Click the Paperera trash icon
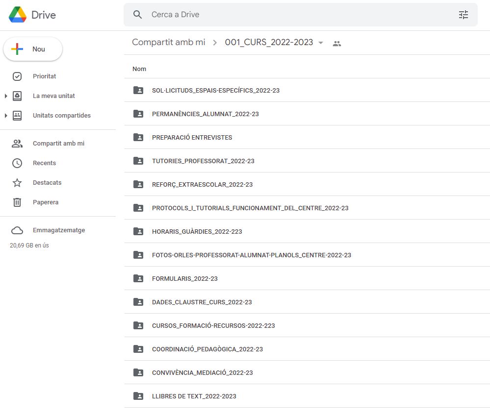Image resolution: width=490 pixels, height=418 pixels. click(x=17, y=202)
